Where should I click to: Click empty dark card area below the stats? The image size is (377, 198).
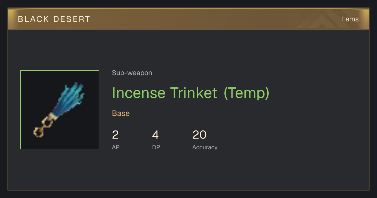tap(188, 171)
